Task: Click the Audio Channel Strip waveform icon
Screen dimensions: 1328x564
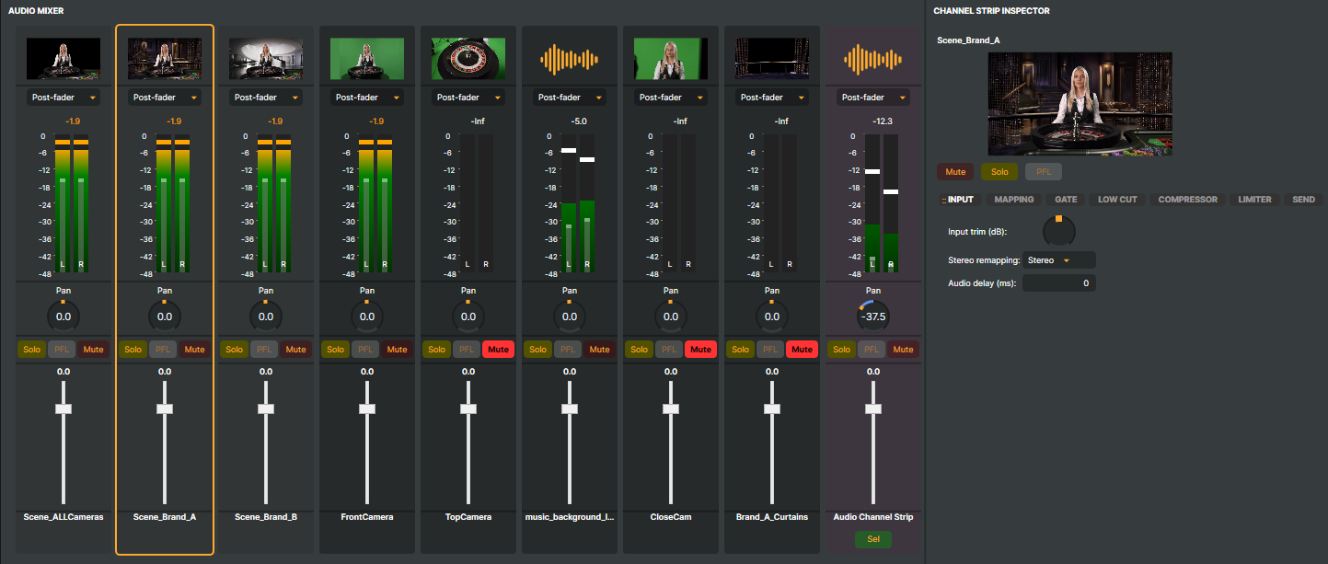Action: [872, 60]
